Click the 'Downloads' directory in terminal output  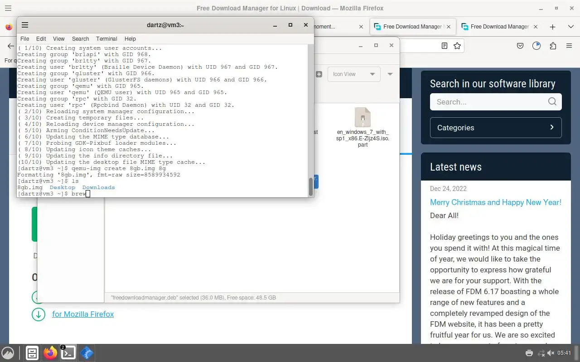(98, 187)
